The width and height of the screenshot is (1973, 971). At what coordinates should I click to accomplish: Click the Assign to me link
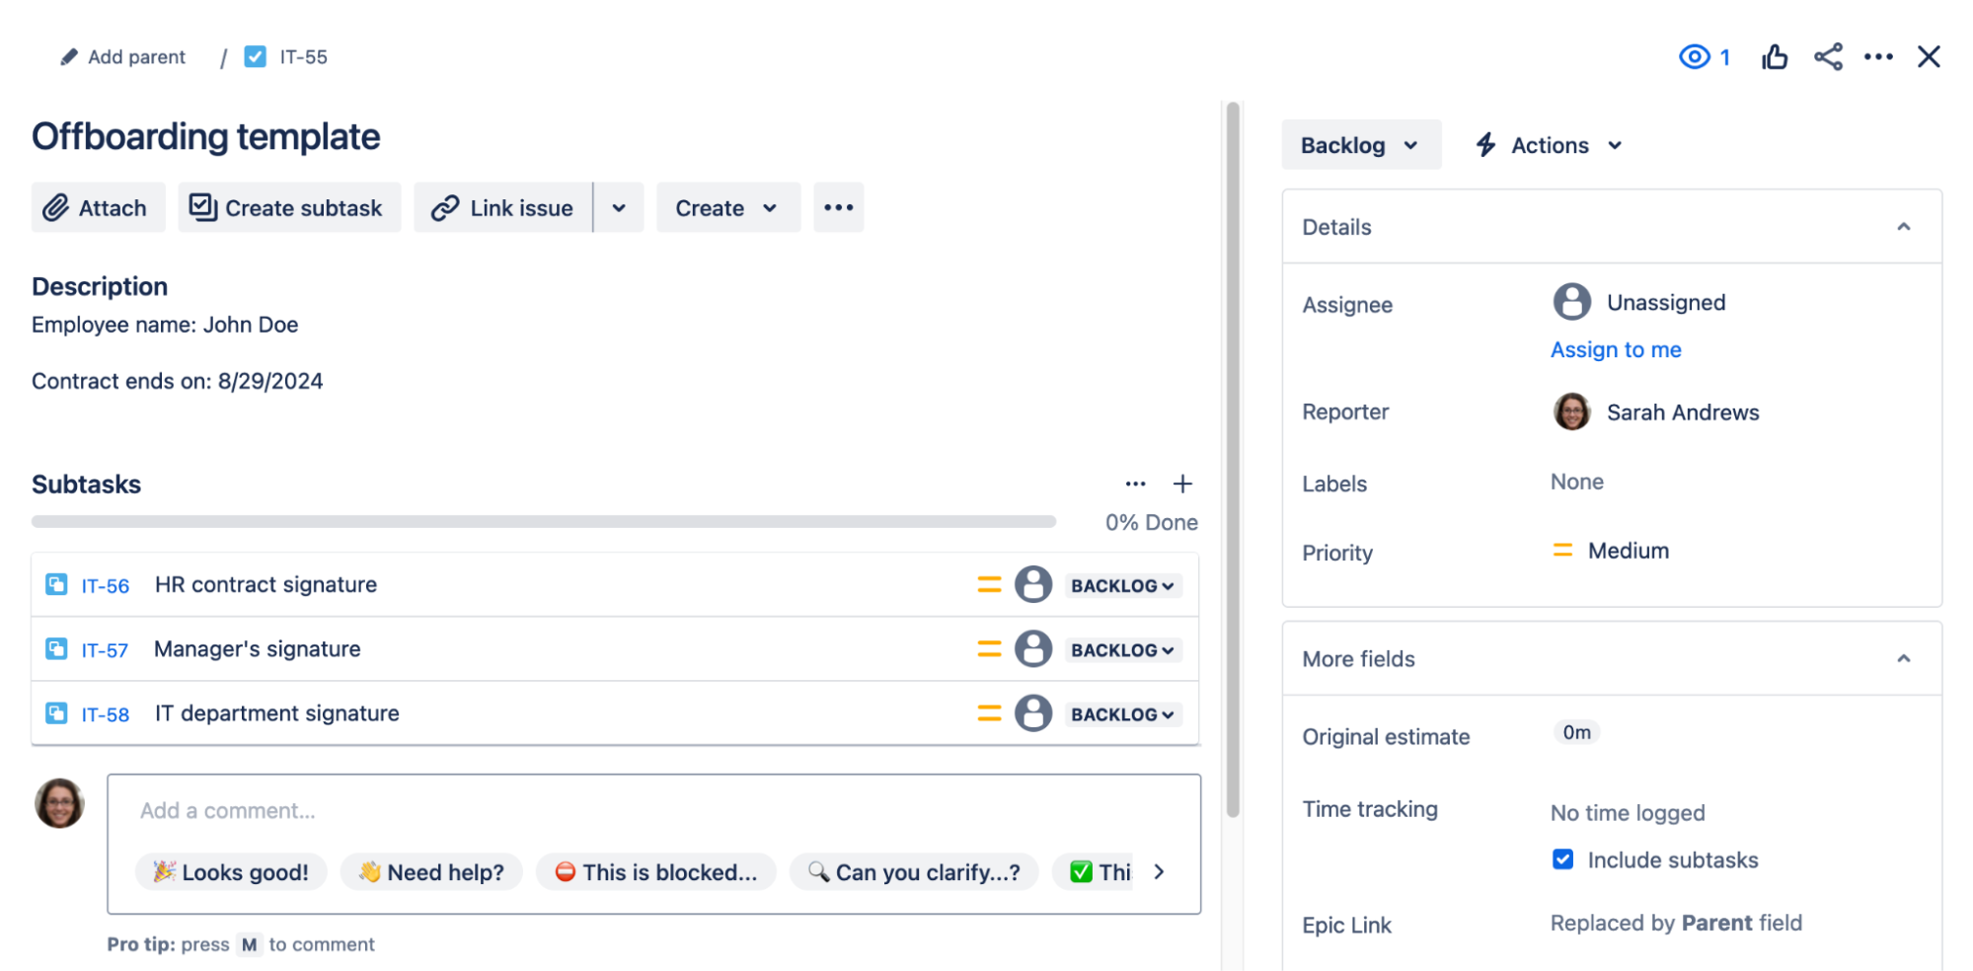pyautogui.click(x=1615, y=349)
